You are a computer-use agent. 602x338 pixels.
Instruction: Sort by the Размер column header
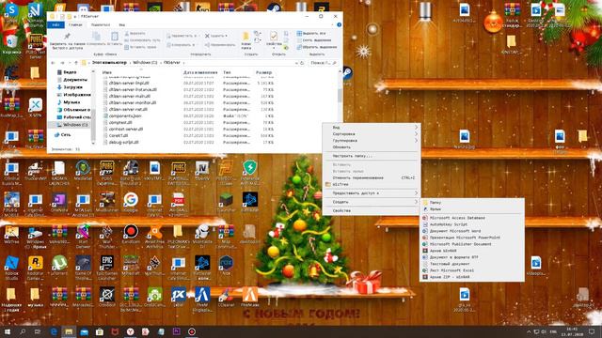263,72
